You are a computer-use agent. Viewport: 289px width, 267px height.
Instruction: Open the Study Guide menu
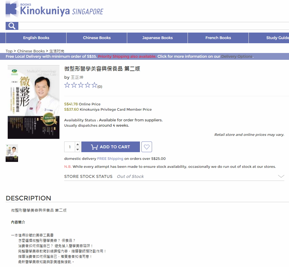(269, 38)
